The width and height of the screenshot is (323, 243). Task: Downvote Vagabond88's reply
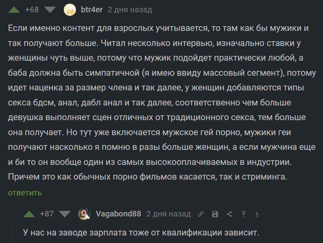click(x=65, y=214)
